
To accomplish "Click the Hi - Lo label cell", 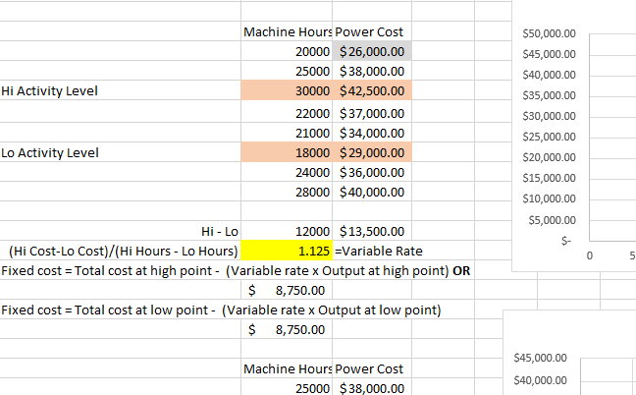I will [x=219, y=231].
